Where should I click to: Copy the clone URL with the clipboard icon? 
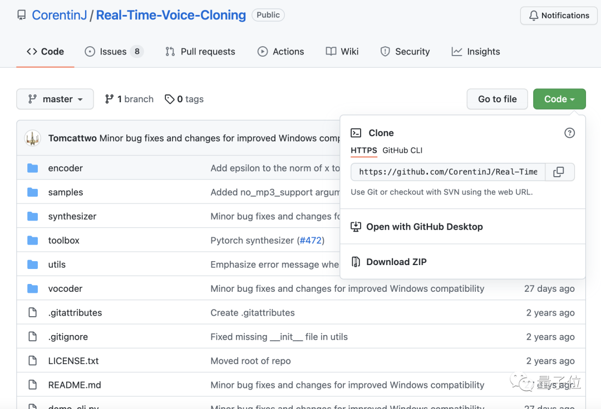click(x=559, y=172)
